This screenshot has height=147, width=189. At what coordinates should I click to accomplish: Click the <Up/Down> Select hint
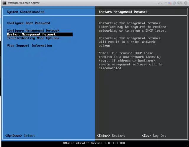[x=20, y=135]
